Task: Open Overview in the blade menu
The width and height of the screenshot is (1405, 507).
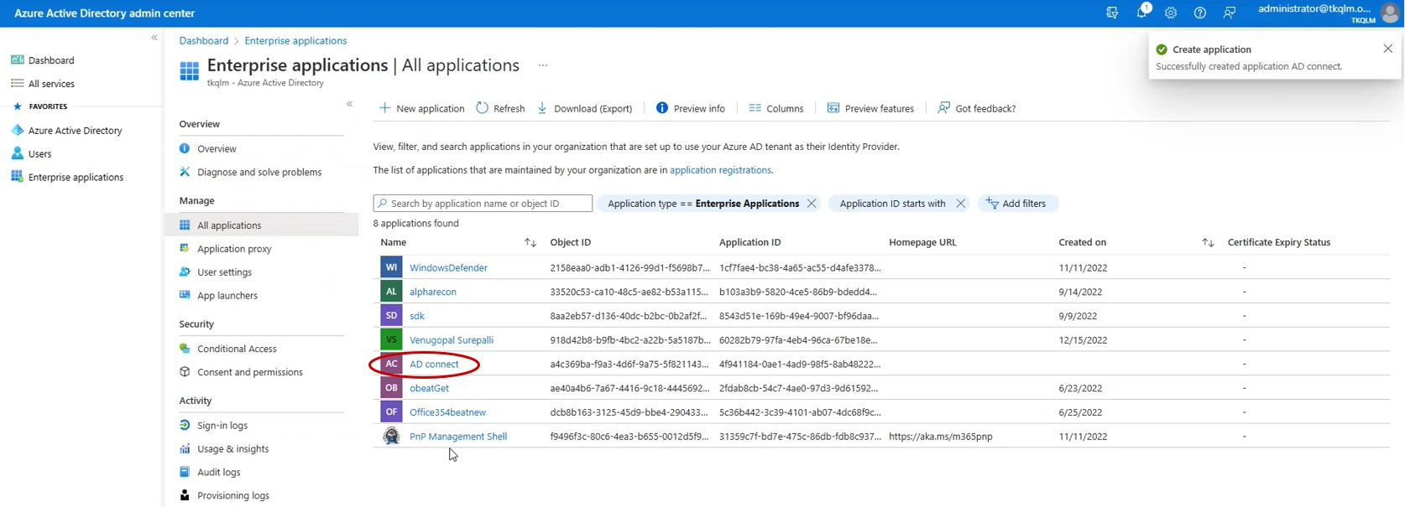Action: pyautogui.click(x=217, y=149)
